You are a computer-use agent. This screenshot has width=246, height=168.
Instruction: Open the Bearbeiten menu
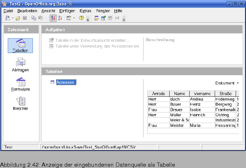(x=27, y=11)
